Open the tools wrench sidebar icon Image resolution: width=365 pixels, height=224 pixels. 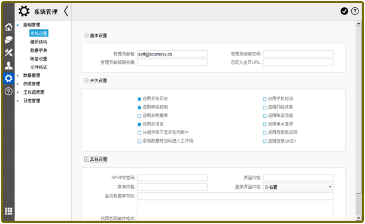pos(8,53)
